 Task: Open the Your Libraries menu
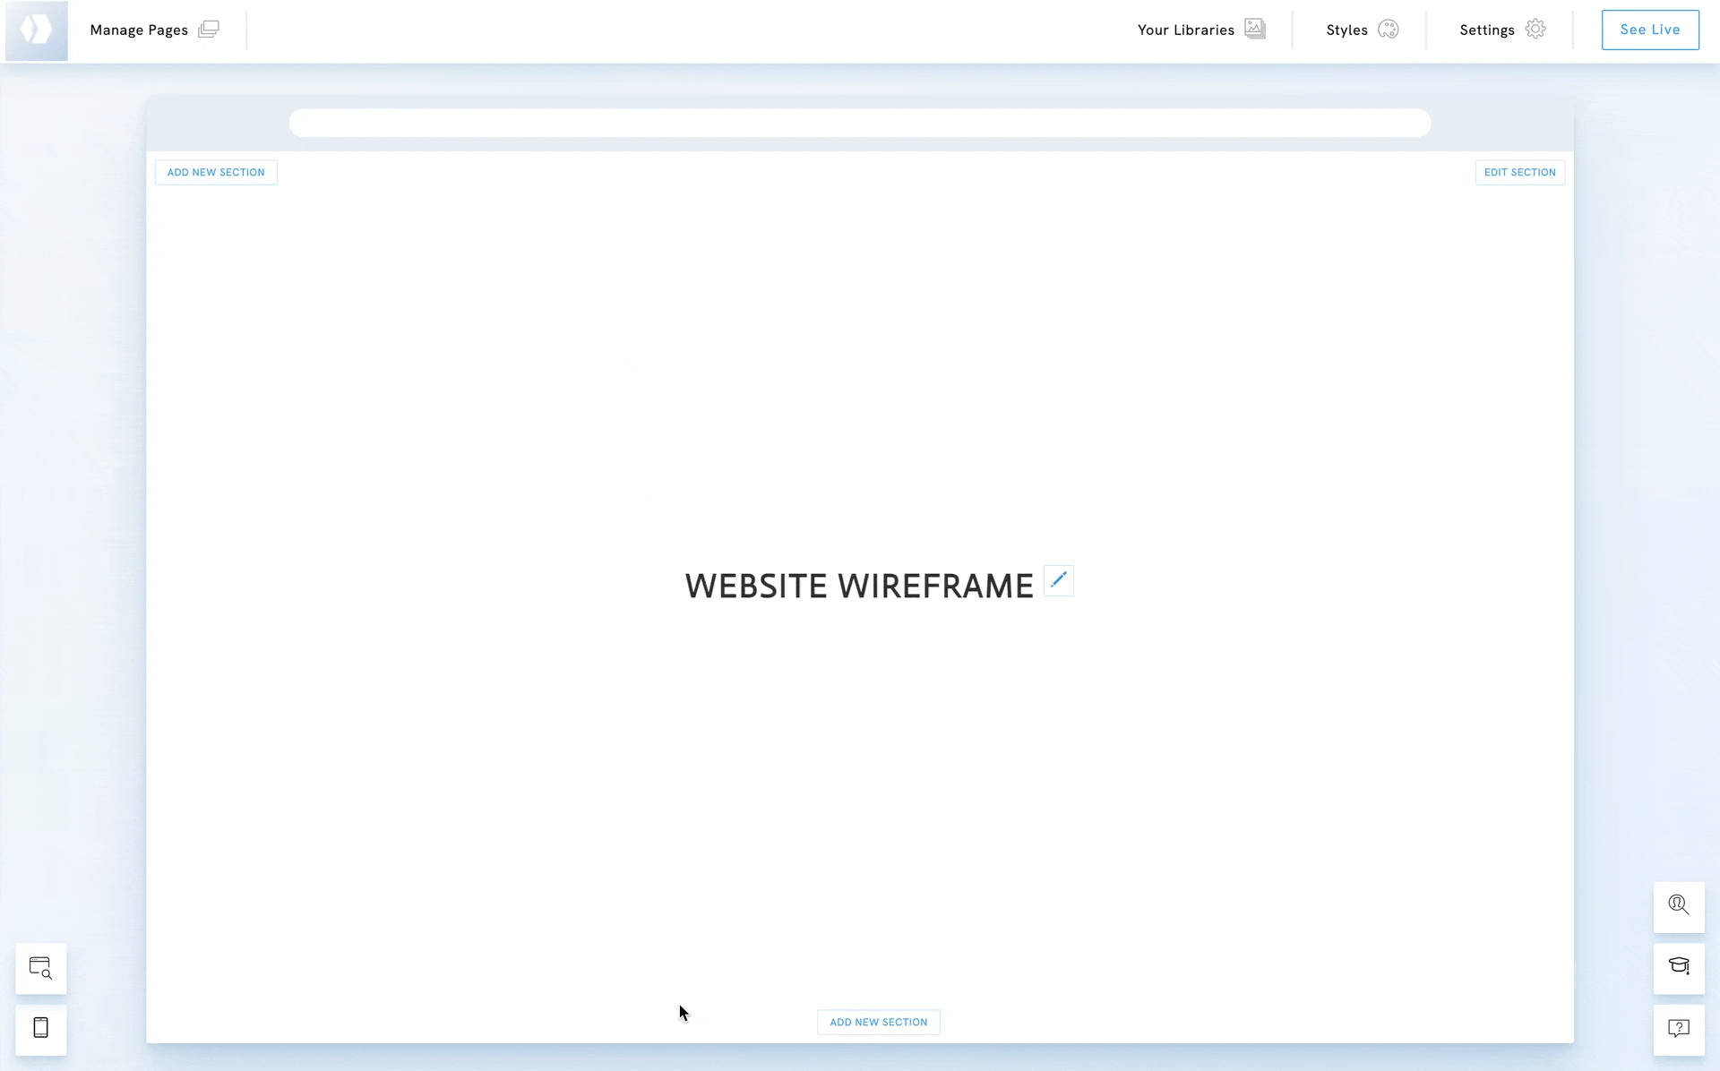point(1185,30)
